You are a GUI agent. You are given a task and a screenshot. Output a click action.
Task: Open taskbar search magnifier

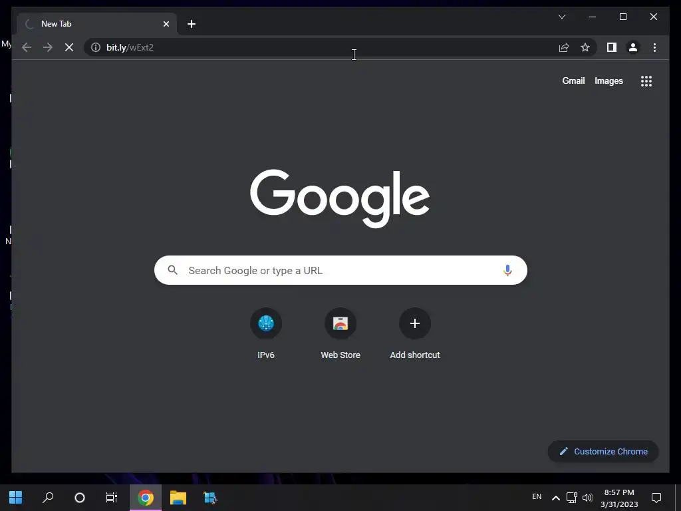(48, 498)
